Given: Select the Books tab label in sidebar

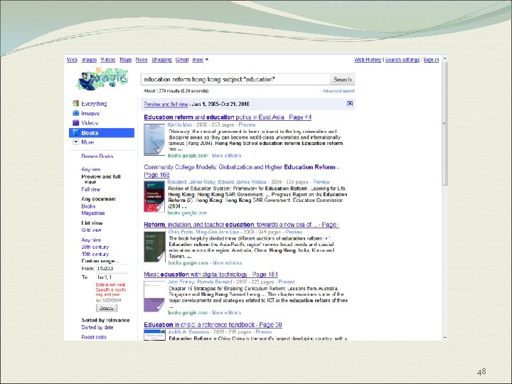Looking at the screenshot, I should (90, 133).
